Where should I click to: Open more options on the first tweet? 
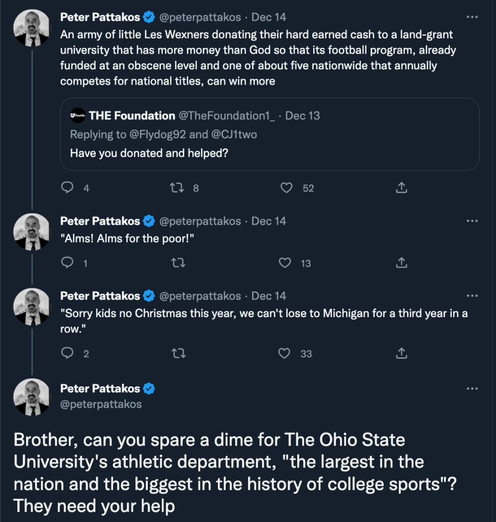click(472, 17)
